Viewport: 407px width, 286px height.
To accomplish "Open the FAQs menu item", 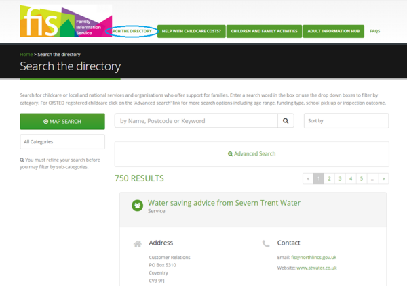I will click(375, 31).
